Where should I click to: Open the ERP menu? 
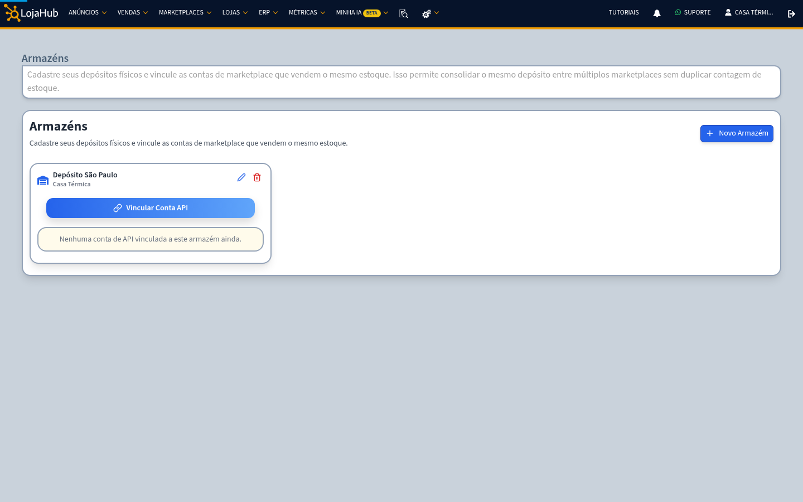[x=268, y=12]
